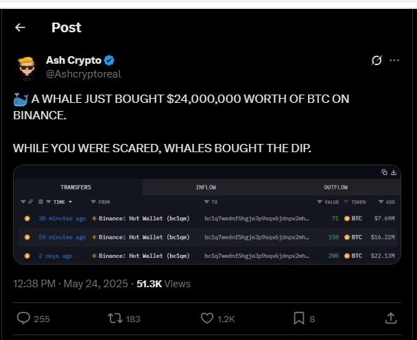417x340 pixels.
Task: Click the copy icon in the transfers panel
Action: [384, 172]
